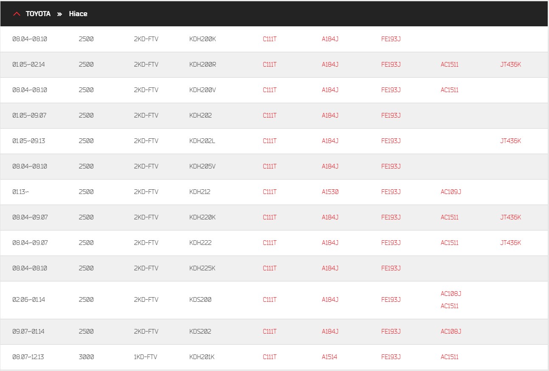The width and height of the screenshot is (549, 371).
Task: Open C111T link in KDH200K row
Action: (x=270, y=39)
